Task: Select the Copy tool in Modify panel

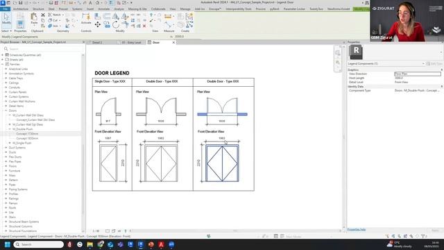Action: (x=107, y=25)
